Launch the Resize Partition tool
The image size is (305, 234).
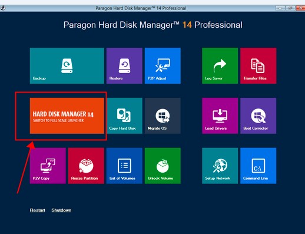(x=86, y=166)
